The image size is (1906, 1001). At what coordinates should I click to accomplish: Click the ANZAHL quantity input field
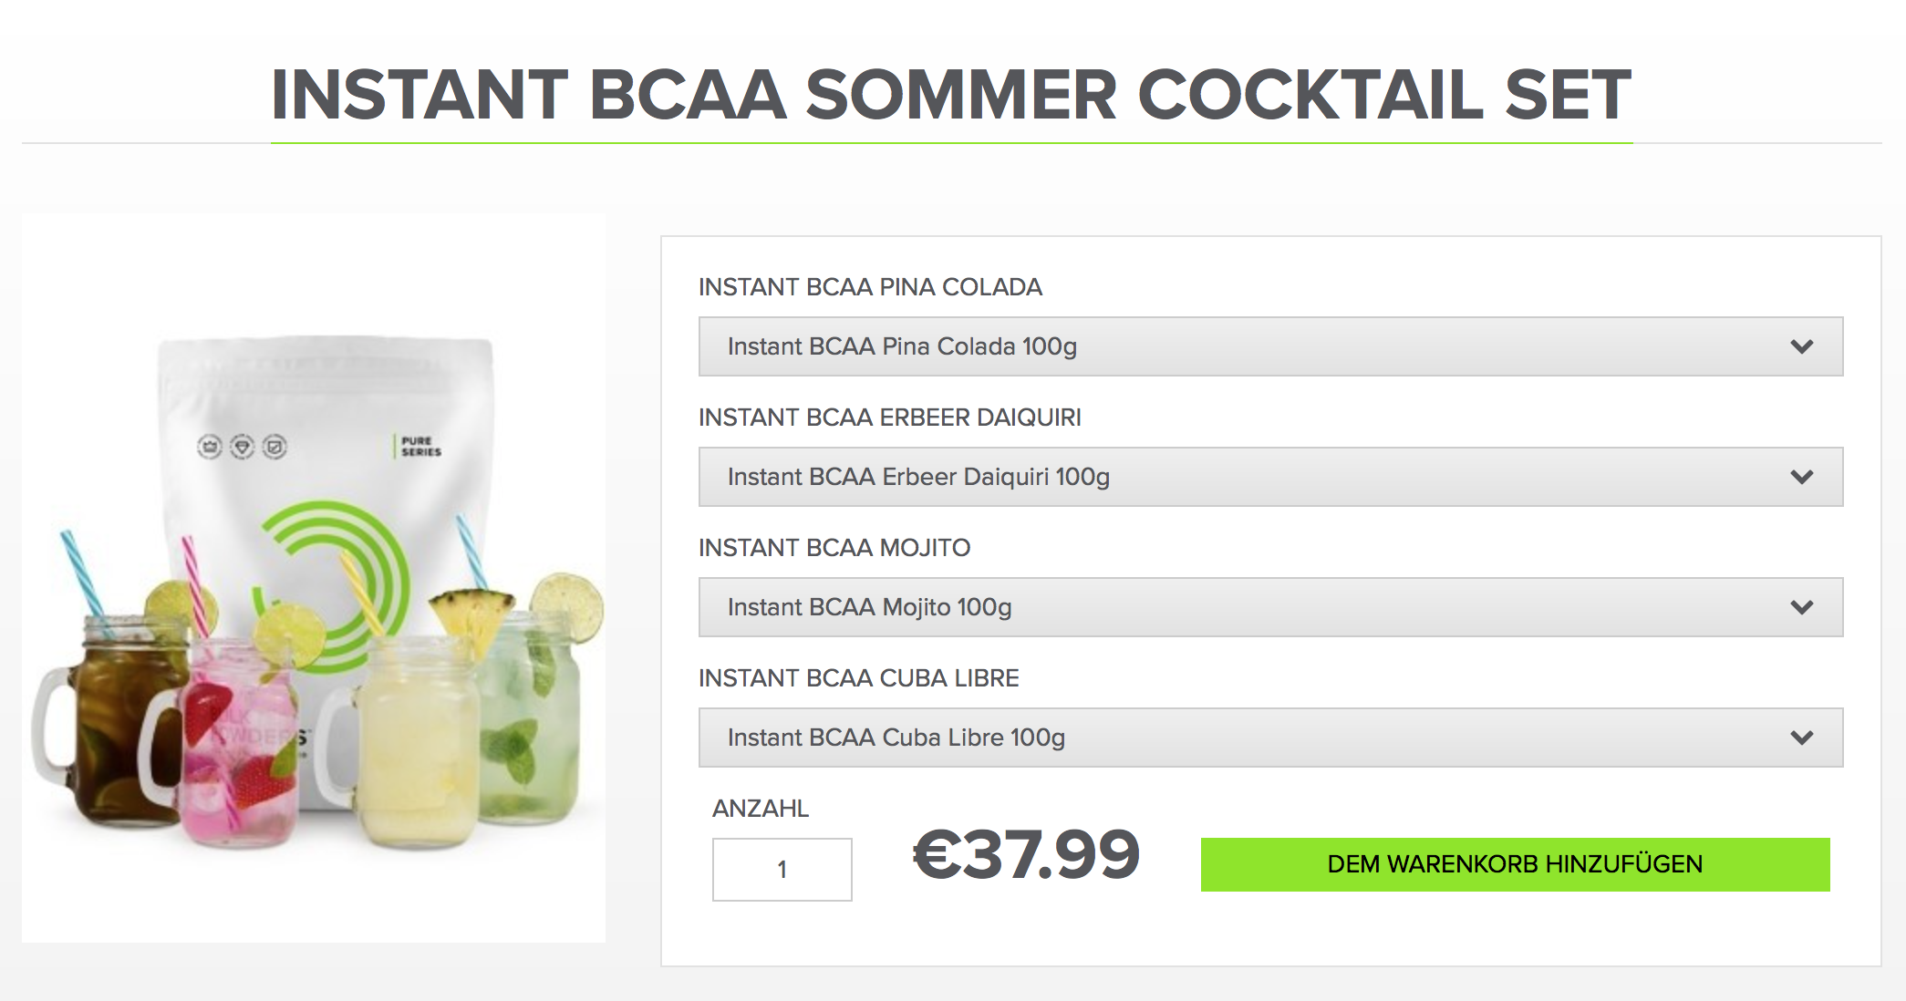[782, 870]
